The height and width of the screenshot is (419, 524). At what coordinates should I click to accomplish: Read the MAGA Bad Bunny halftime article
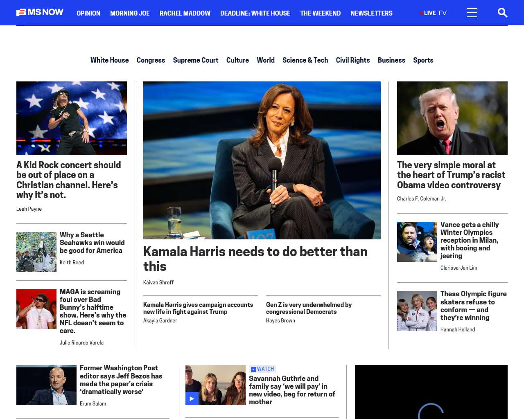click(x=93, y=311)
